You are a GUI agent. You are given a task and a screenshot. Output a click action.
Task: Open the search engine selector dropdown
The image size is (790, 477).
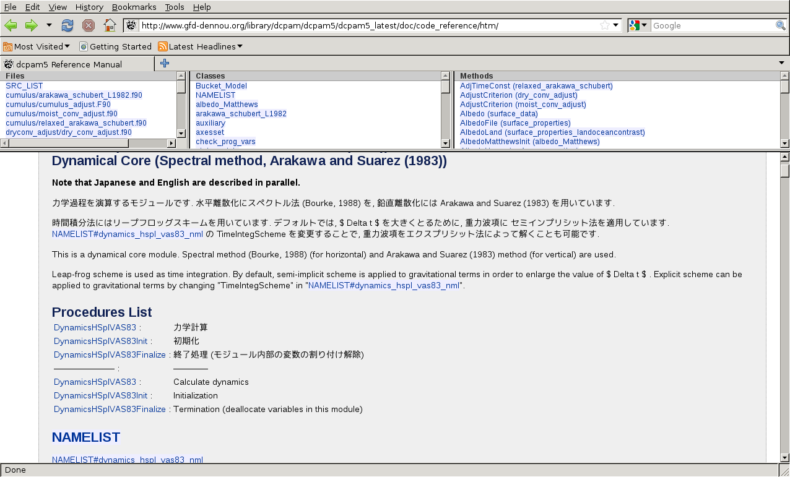pos(638,25)
